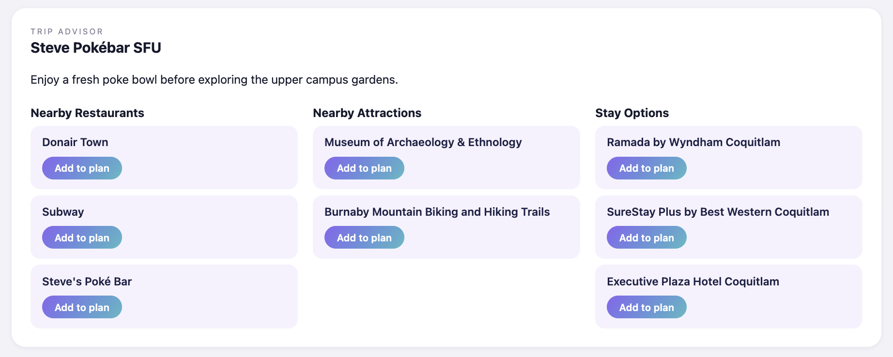Select the Subway restaurant name
This screenshot has width=893, height=357.
point(63,212)
